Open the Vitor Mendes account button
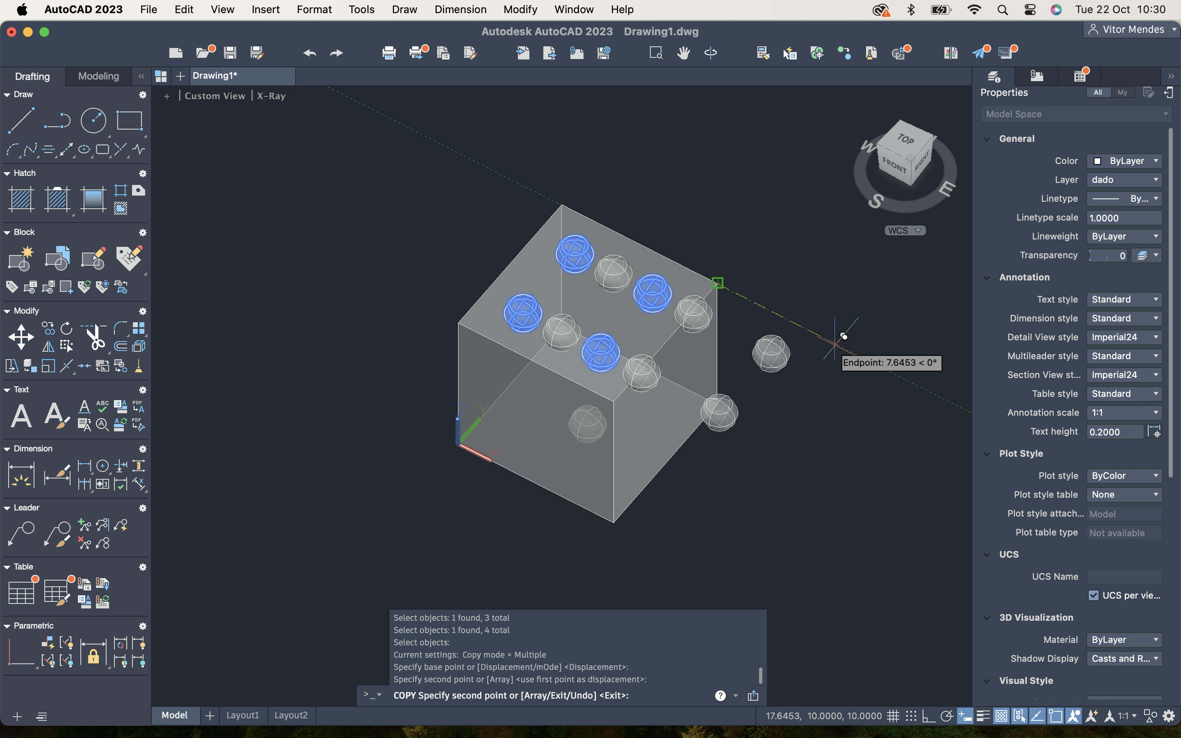Image resolution: width=1181 pixels, height=738 pixels. [1131, 29]
